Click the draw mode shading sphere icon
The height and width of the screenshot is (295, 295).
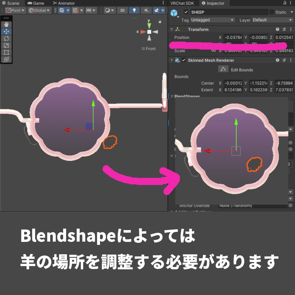(107, 10)
